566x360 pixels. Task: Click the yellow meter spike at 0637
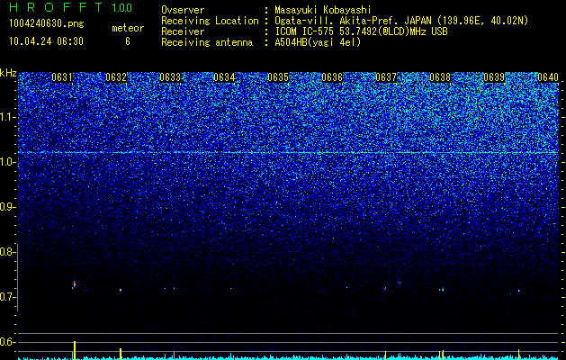point(385,355)
